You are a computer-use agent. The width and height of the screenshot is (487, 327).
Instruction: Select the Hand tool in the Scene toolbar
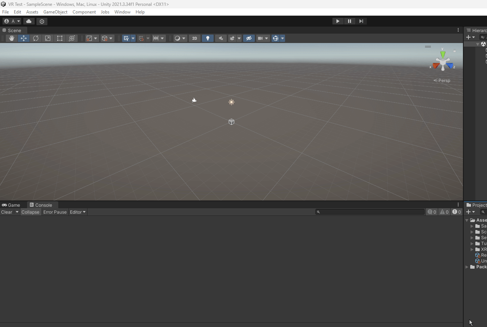pos(11,38)
